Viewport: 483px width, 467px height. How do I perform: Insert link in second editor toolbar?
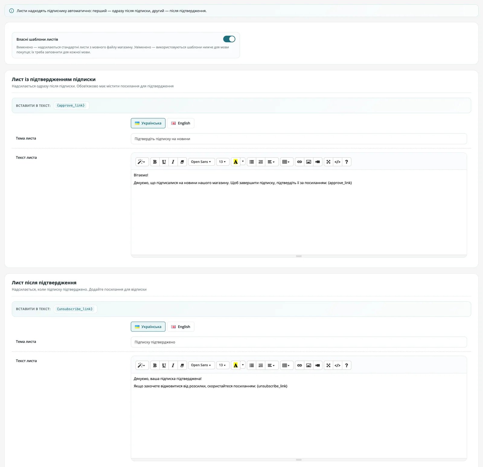(x=299, y=365)
